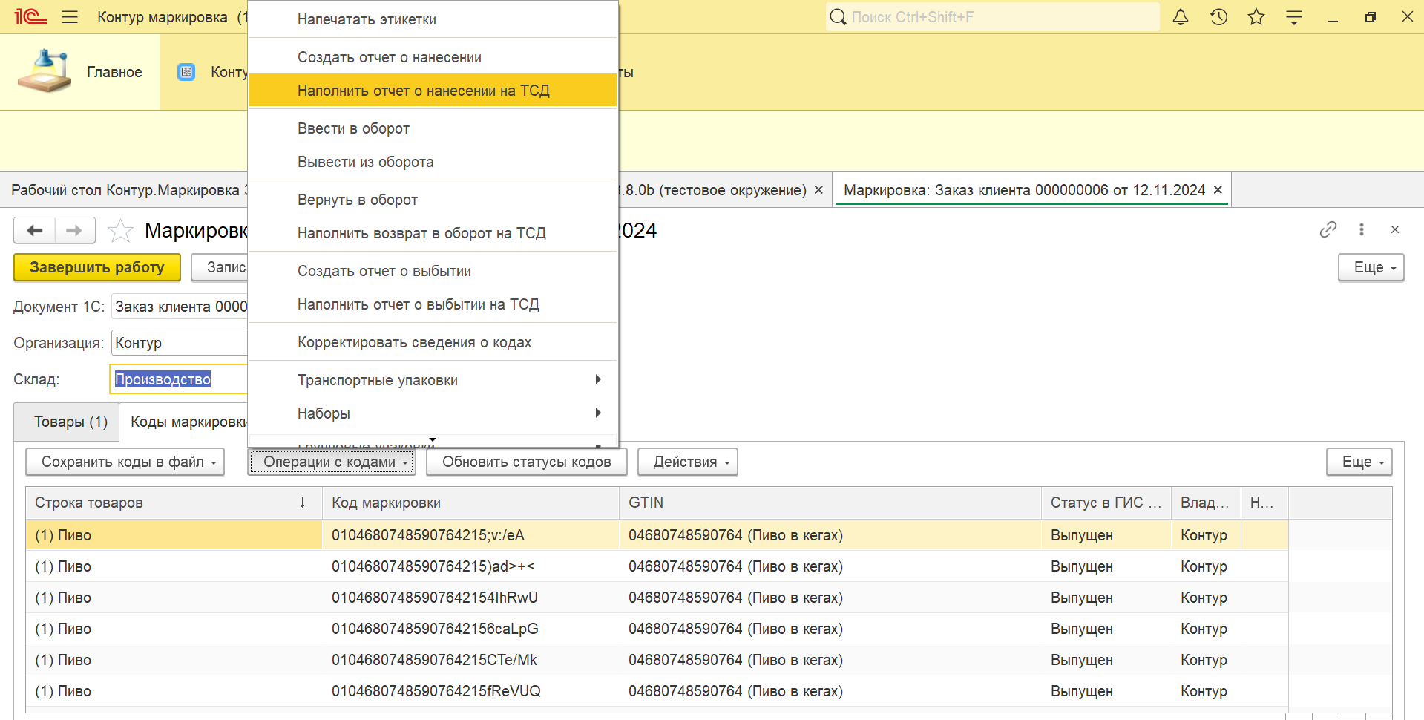Open Еще dropdown next to form header
Image resolution: width=1424 pixels, height=720 pixels.
tap(1371, 267)
